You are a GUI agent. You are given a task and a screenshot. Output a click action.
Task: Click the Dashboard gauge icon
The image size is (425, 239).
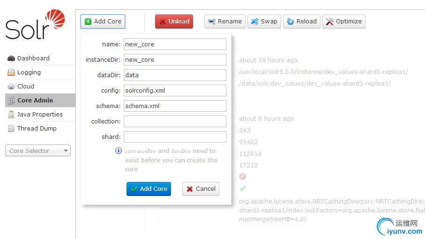pyautogui.click(x=11, y=58)
